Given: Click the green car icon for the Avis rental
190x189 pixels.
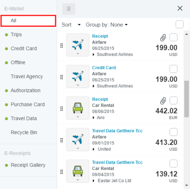Looking at the screenshot, I should click(78, 108).
